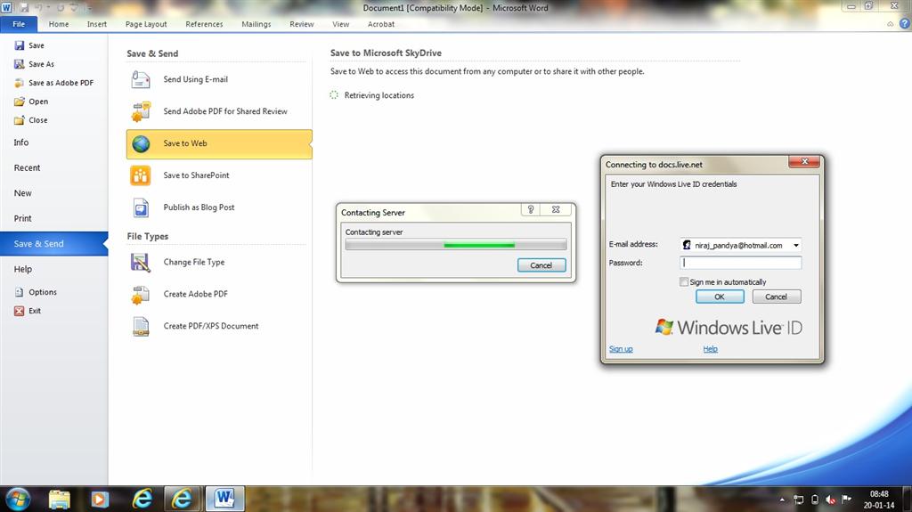This screenshot has height=512, width=912.
Task: Click into the Password field
Action: point(740,263)
